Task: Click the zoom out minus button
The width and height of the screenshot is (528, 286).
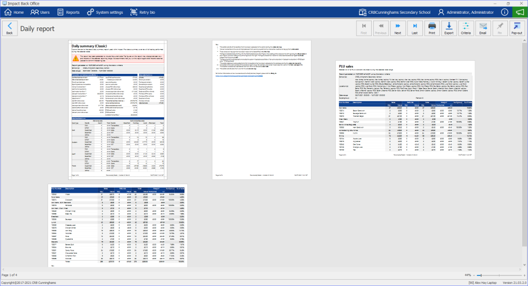Action: (474, 275)
